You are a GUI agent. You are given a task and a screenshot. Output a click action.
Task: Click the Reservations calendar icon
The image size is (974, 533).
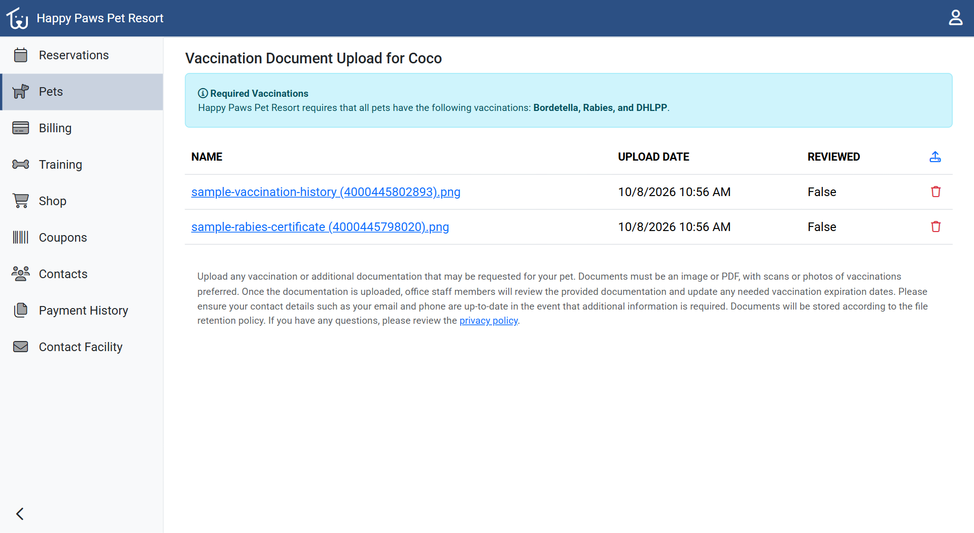pyautogui.click(x=21, y=55)
